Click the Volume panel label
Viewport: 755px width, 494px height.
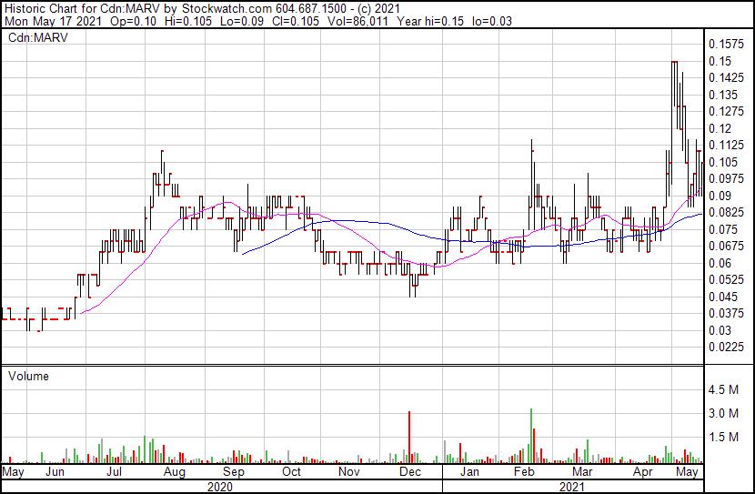28,376
